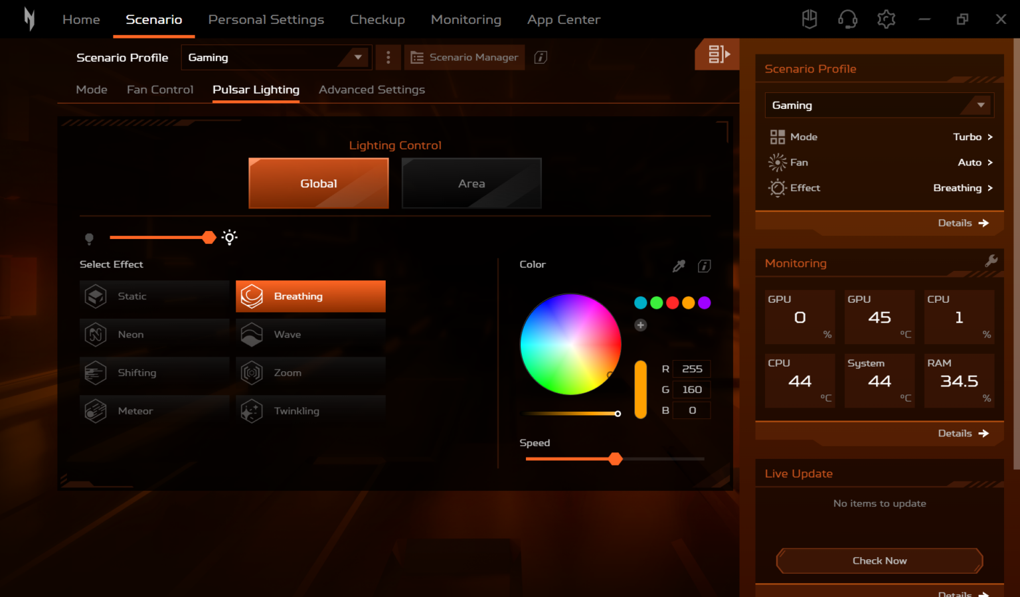1020x597 pixels.
Task: Open the three-dot profile options menu
Action: click(x=388, y=58)
